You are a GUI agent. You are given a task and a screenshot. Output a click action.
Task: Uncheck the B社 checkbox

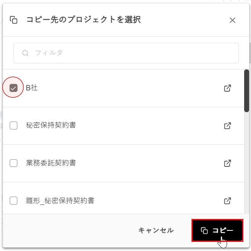(x=13, y=88)
